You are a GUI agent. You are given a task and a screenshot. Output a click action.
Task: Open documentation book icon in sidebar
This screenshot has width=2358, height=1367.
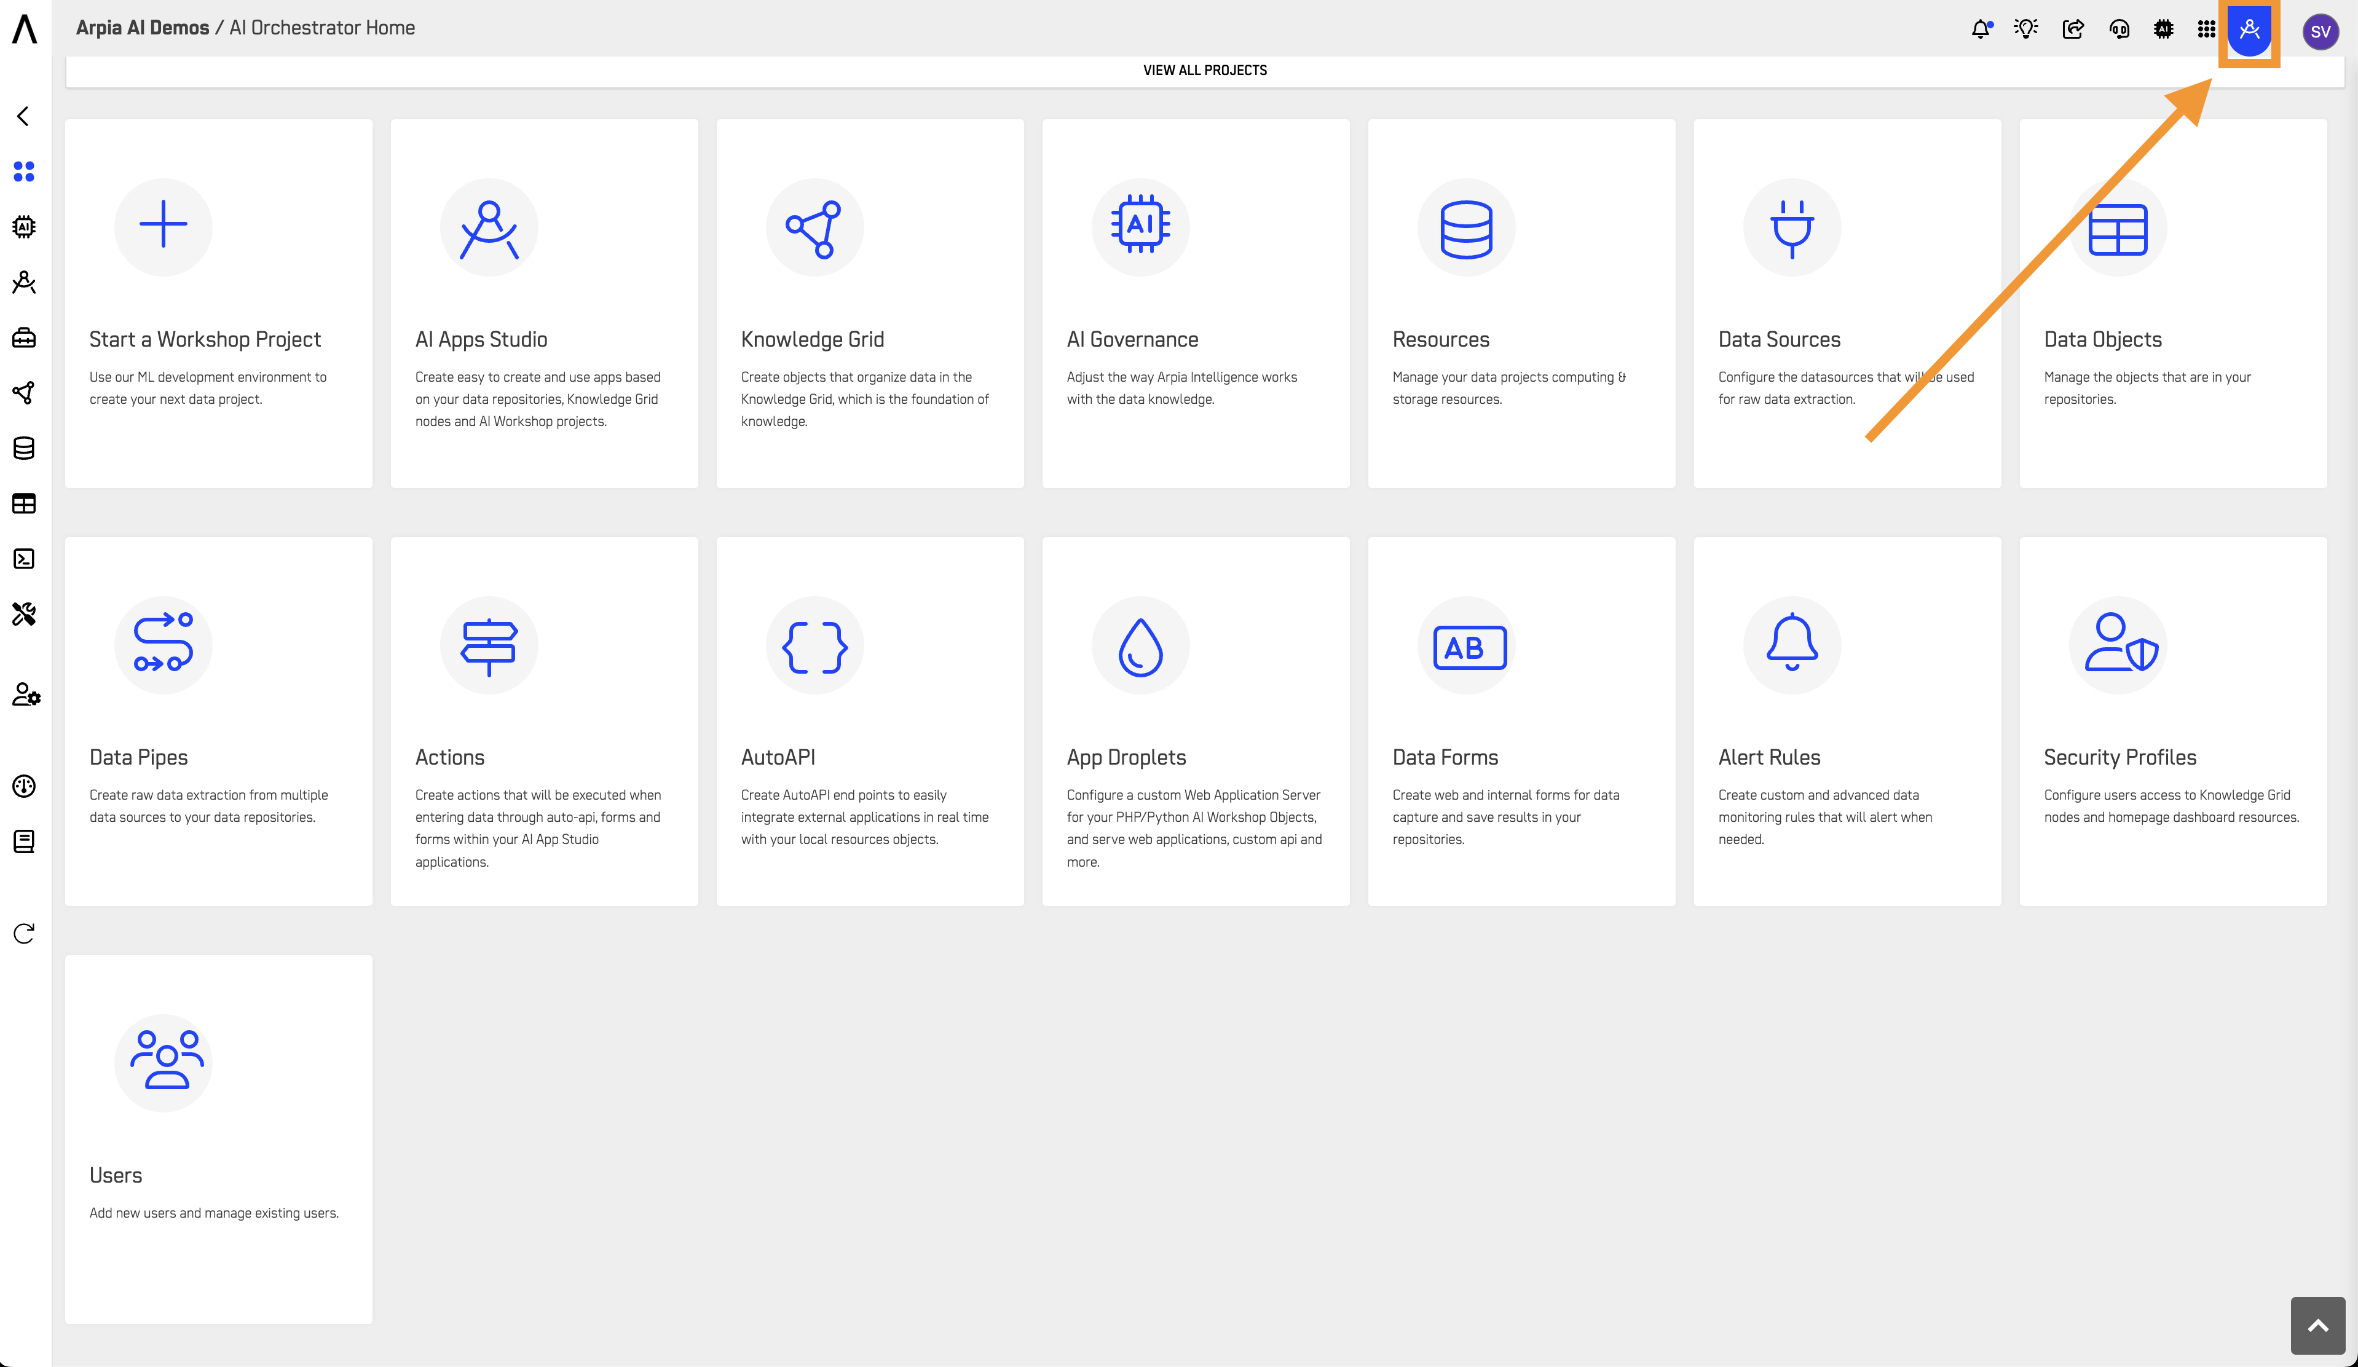tap(25, 841)
